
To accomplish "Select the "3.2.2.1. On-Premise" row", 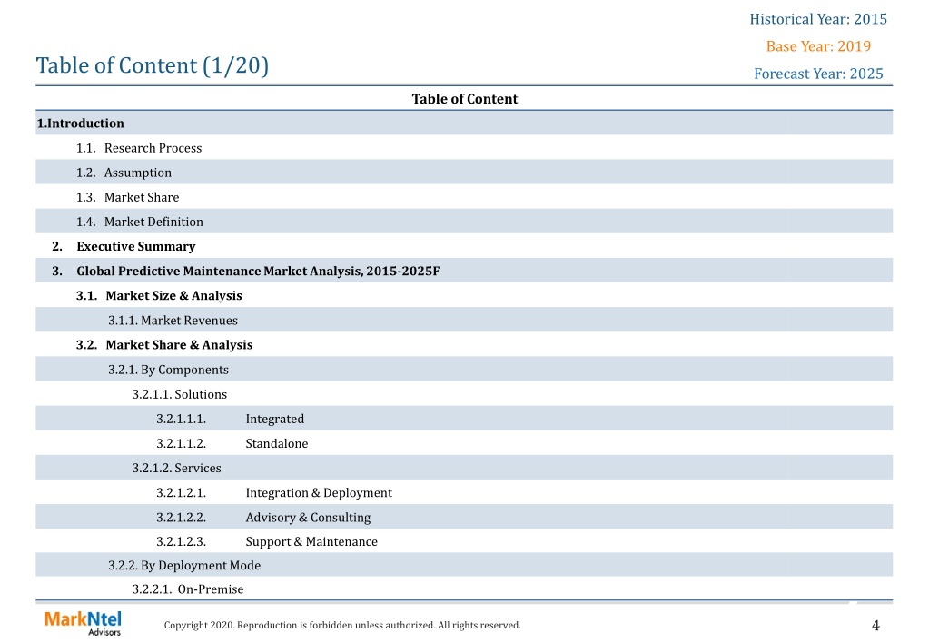I will (x=464, y=589).
